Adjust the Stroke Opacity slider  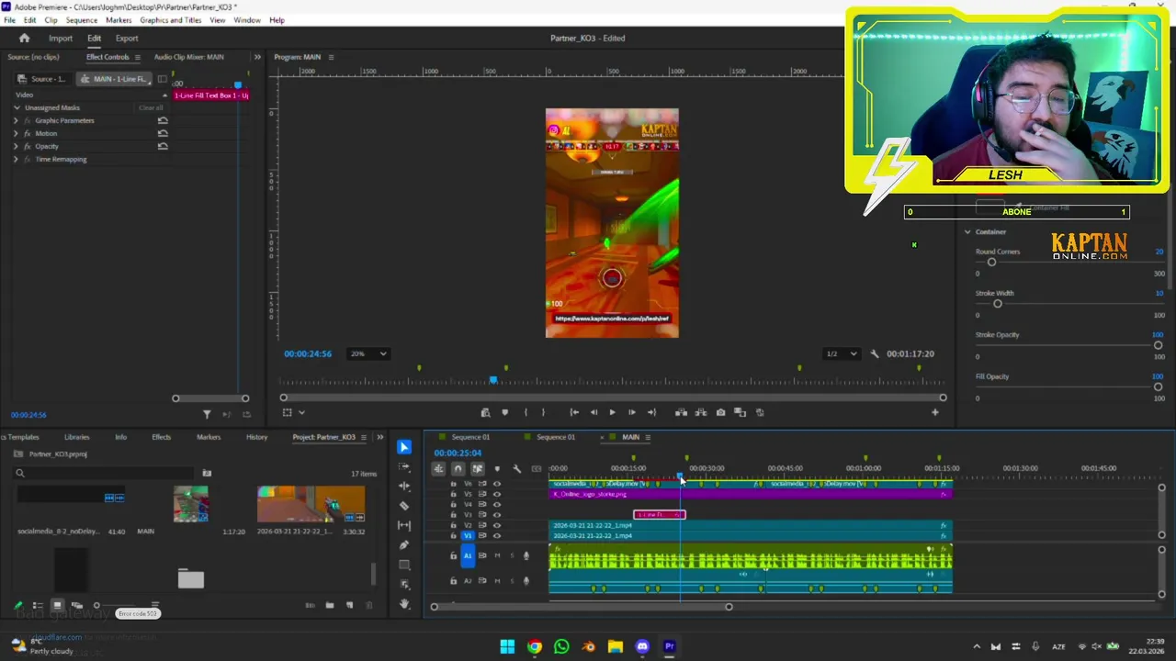click(1158, 345)
